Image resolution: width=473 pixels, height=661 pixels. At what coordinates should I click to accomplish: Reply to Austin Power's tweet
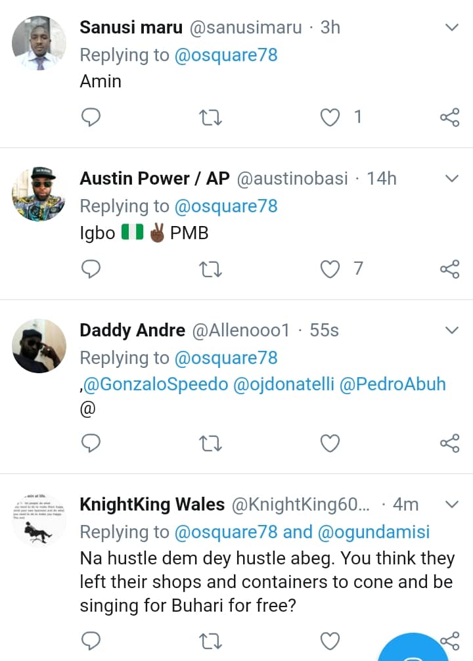91,269
